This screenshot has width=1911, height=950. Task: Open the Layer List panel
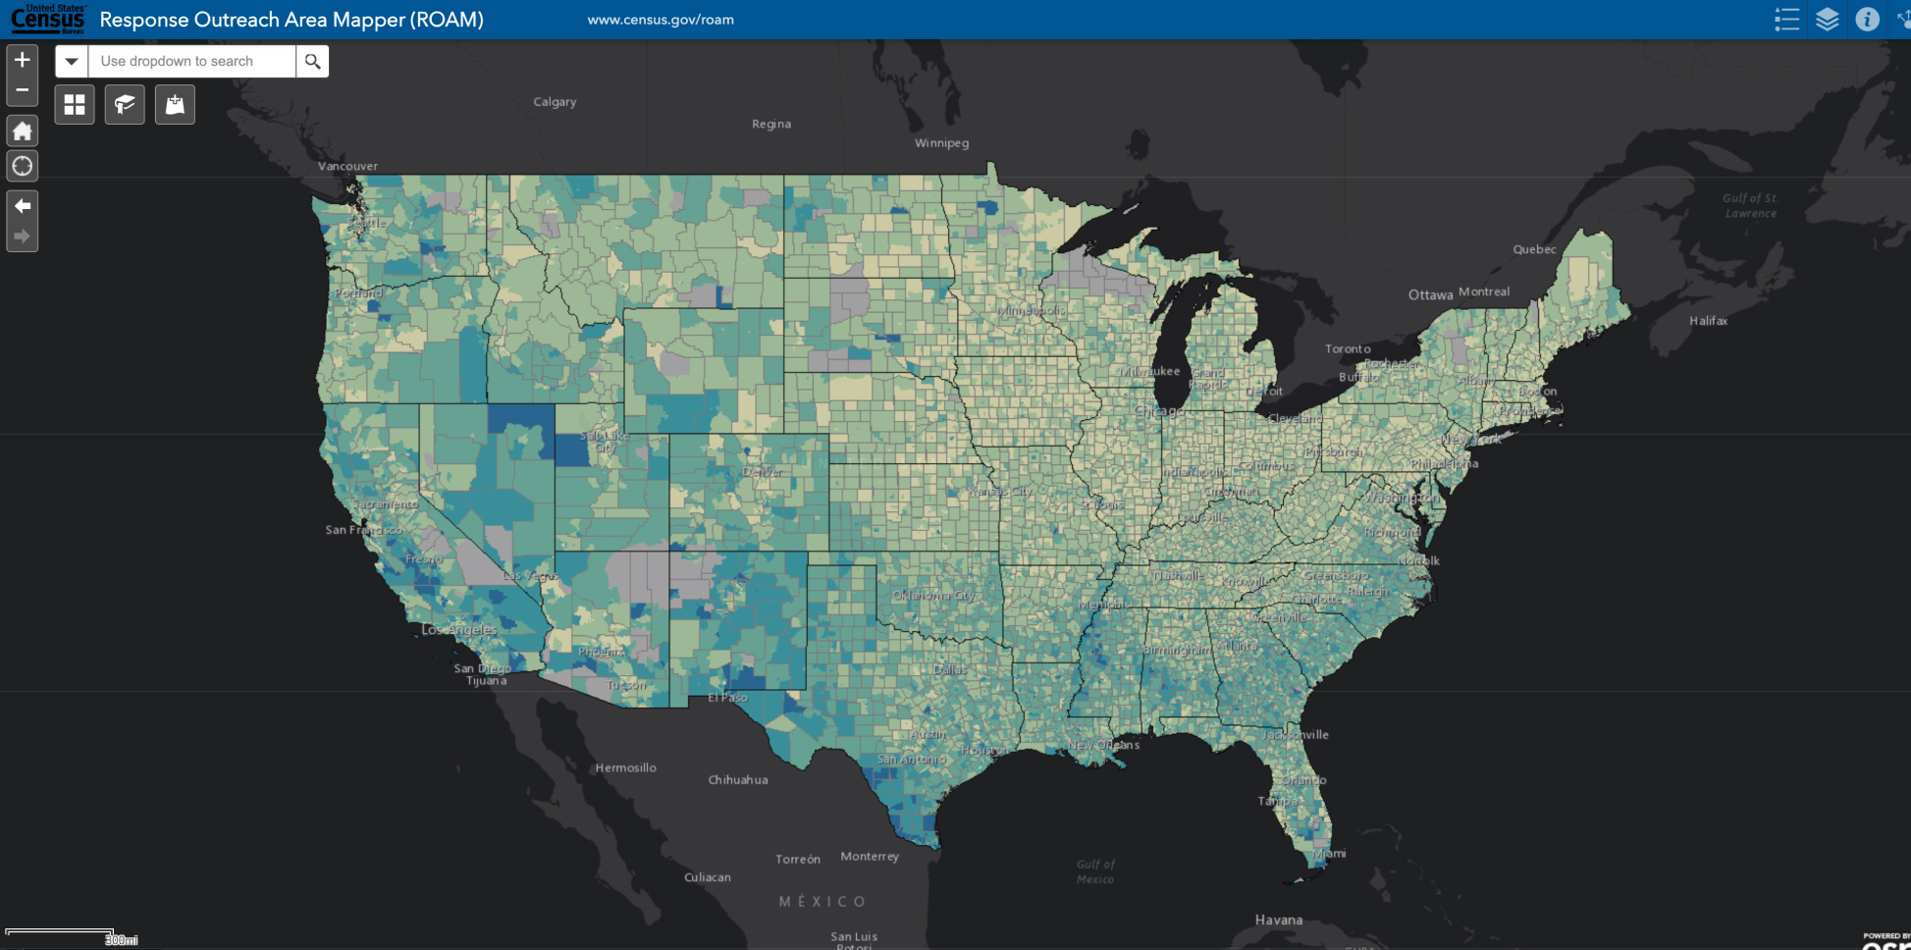click(x=1827, y=19)
